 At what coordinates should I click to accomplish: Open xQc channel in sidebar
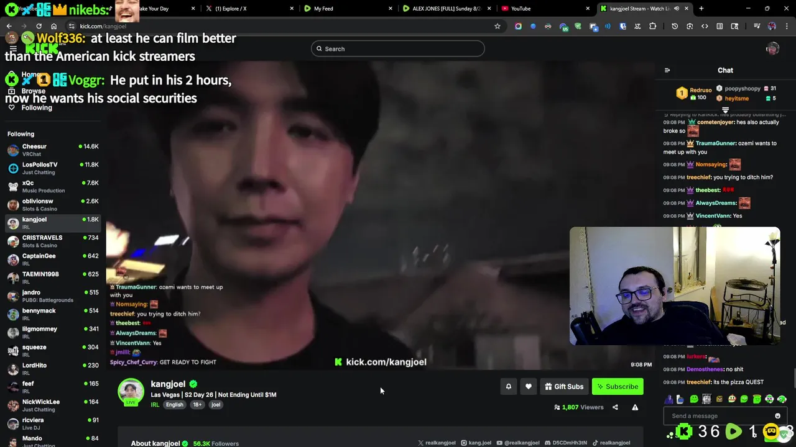(53, 187)
